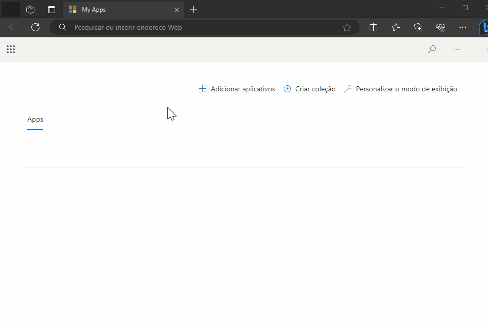
Task: Open the Bing Copilot sidebar
Action: 483,27
